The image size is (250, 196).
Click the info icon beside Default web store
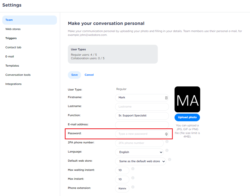[169, 159]
